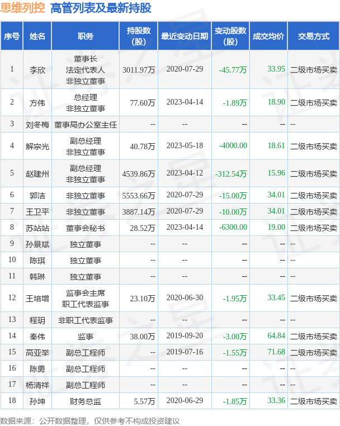Click the change value -1.55万
Screen dimensions: 340x426
235,353
